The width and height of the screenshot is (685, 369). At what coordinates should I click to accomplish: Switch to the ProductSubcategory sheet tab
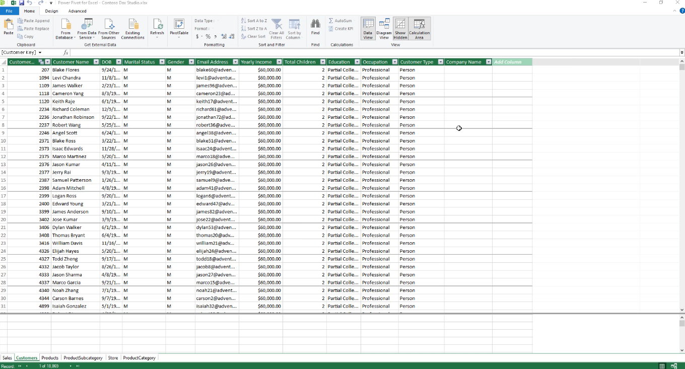(83, 358)
